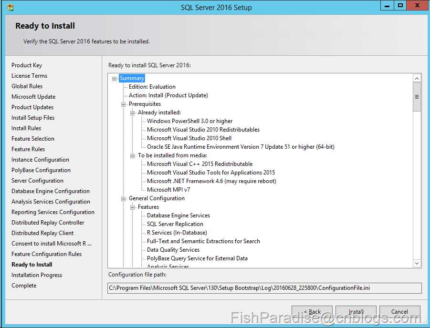The image size is (430, 328).
Task: Select Microsoft .NET Framework 4.6 row
Action: [x=211, y=181]
